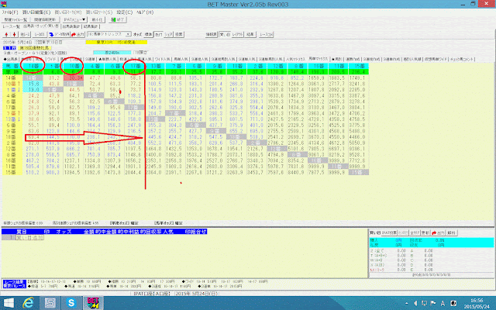Click the yellow 東京11R 発走 label
The width and height of the screenshot is (496, 310).
(116, 42)
